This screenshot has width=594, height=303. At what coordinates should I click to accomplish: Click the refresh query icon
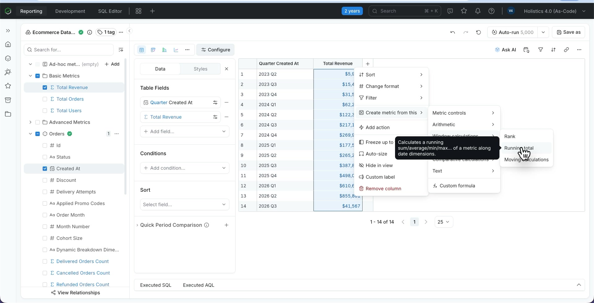coord(478,32)
